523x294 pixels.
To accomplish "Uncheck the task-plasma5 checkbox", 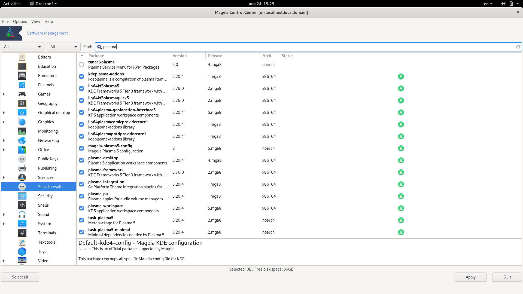I will coord(81,220).
